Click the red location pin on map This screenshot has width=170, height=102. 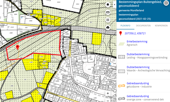tap(18, 47)
